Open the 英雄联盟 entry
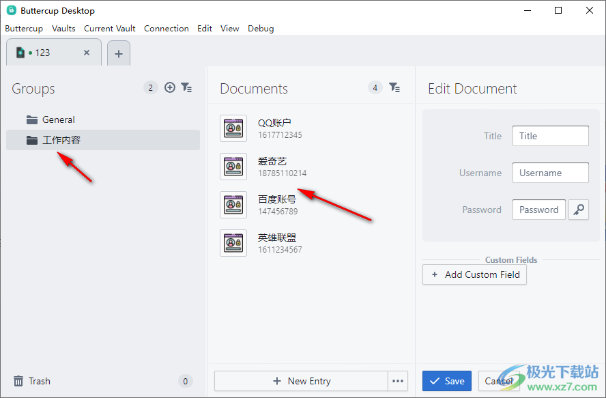This screenshot has height=398, width=606. (x=311, y=243)
